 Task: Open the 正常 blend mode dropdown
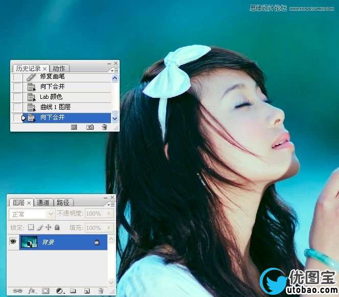coord(32,214)
